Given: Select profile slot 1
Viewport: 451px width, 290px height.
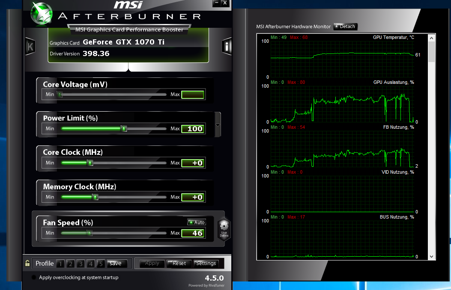Looking at the screenshot, I should (x=60, y=263).
